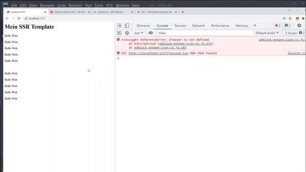Open the Window menu in the IDE

click(x=122, y=5)
